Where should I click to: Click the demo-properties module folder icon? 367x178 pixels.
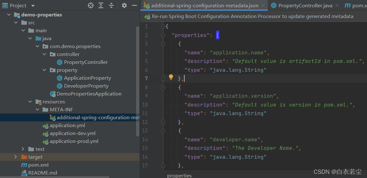pos(17,15)
